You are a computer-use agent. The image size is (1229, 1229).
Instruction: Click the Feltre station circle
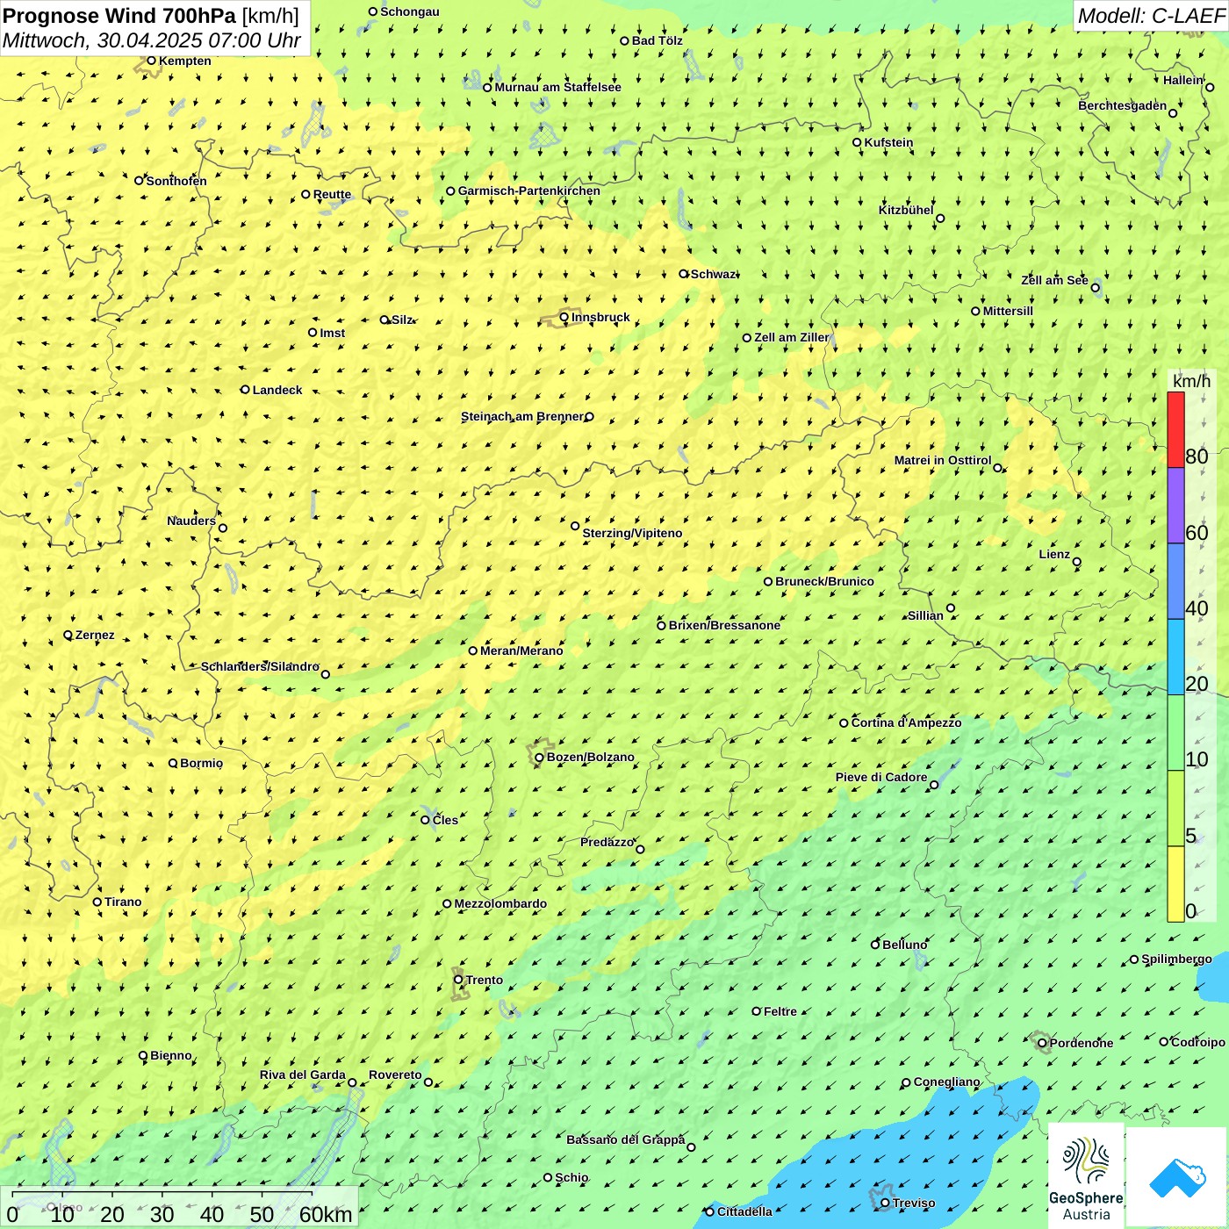[757, 1011]
